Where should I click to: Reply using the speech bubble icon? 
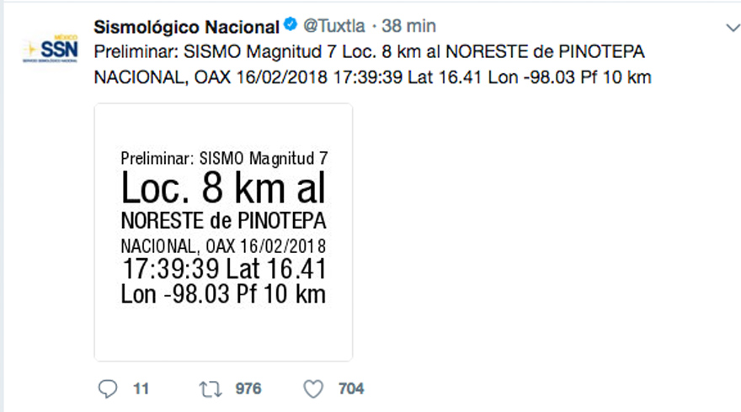tap(107, 388)
